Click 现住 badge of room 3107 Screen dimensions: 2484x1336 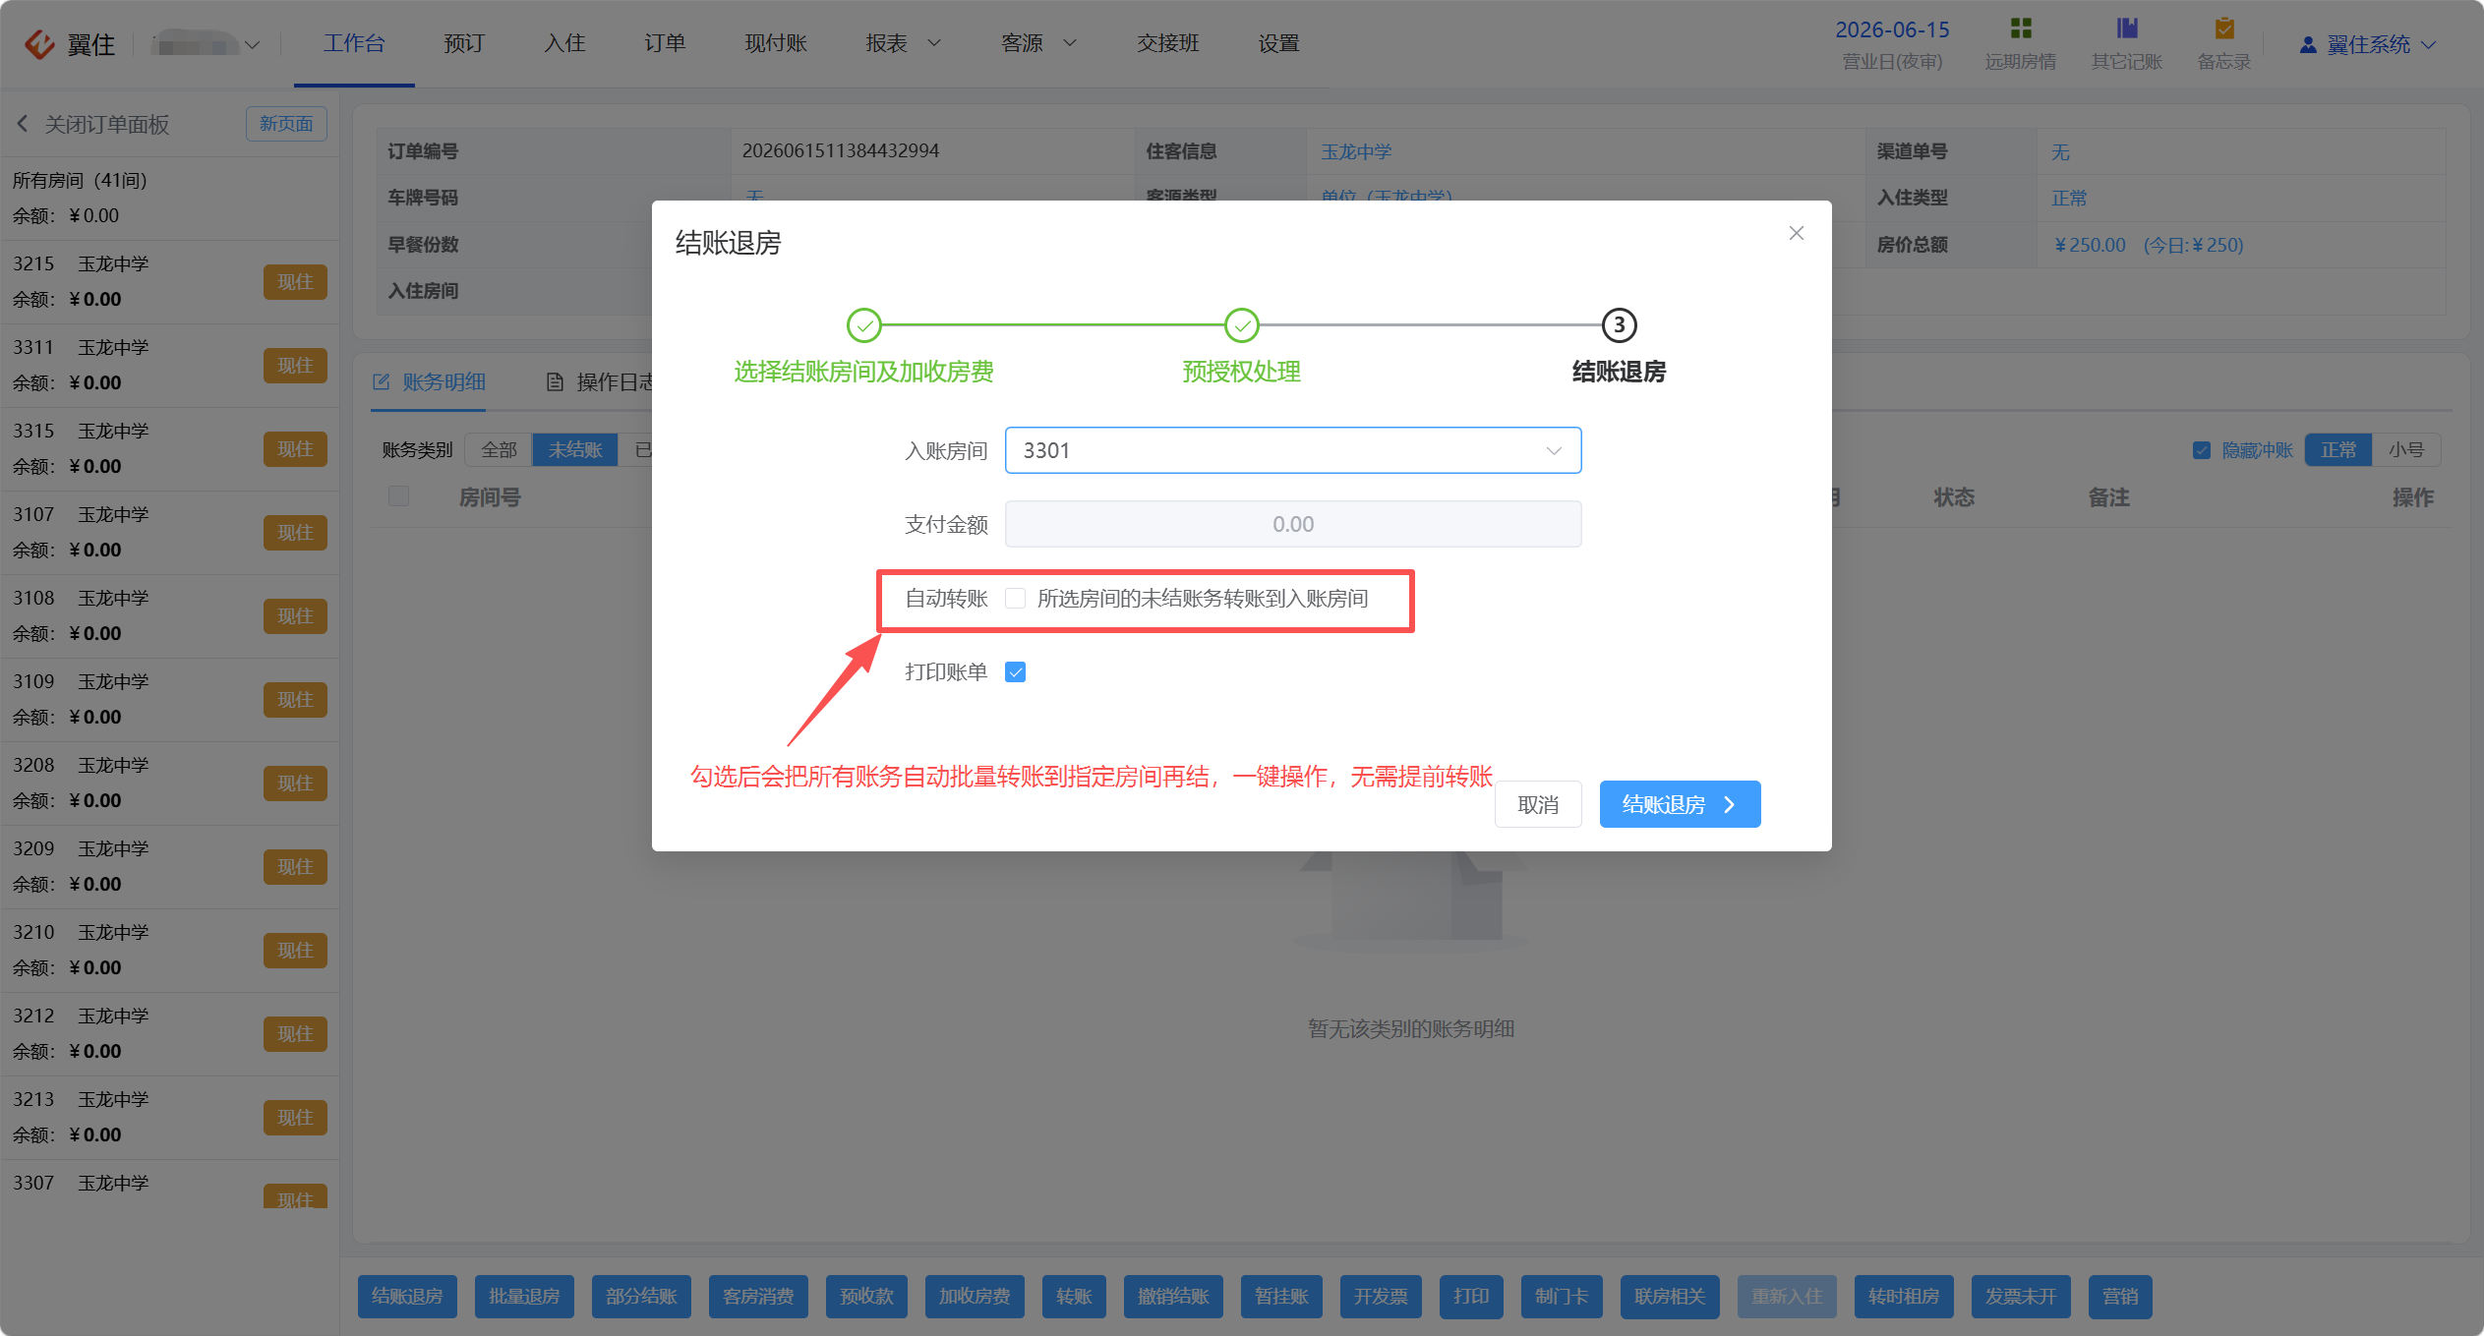[x=295, y=533]
